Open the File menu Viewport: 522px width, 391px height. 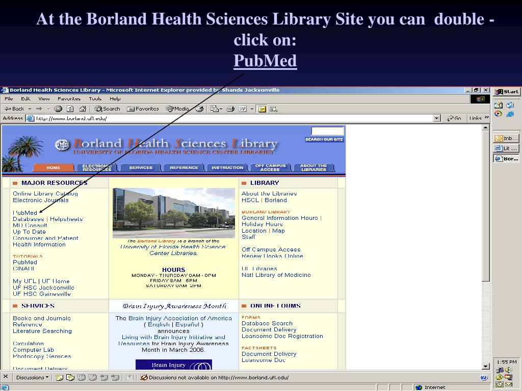point(9,99)
